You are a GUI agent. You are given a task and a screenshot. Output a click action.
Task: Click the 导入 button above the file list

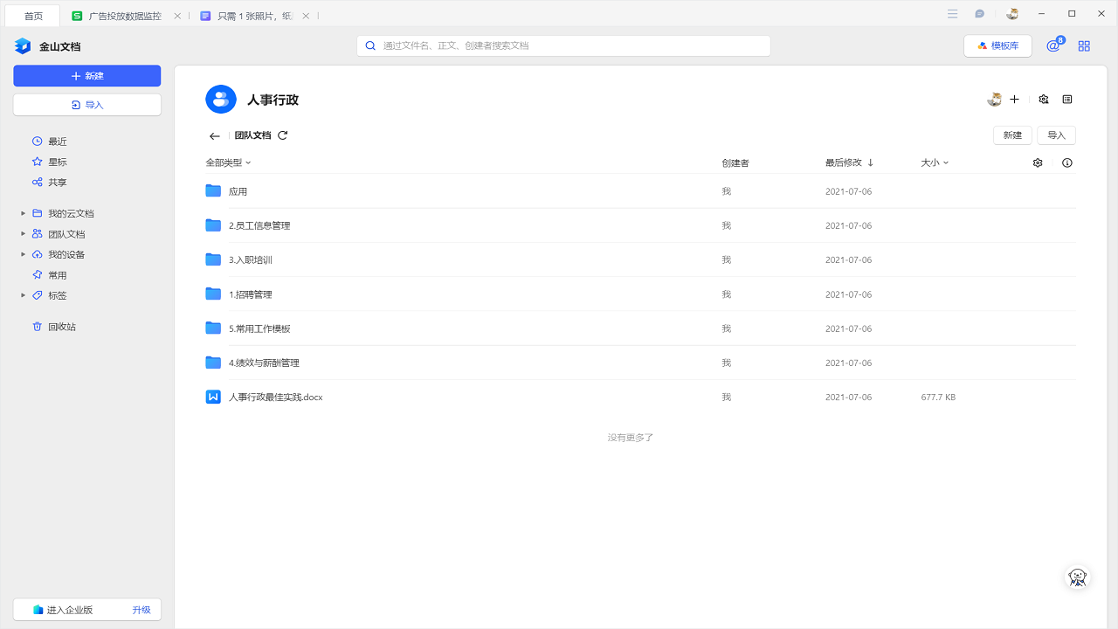[x=1055, y=135]
